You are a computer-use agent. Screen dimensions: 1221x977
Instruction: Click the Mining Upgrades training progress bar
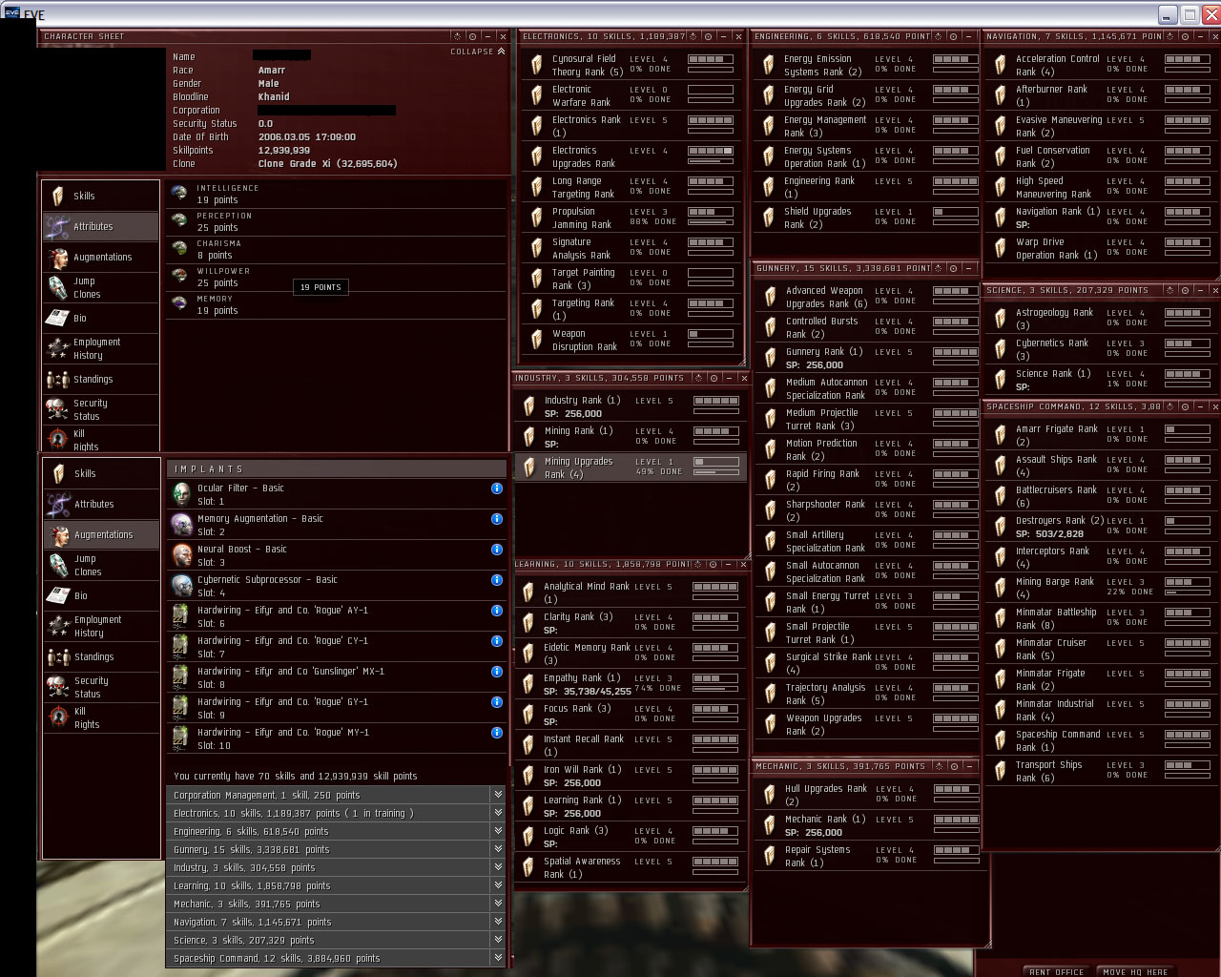[716, 472]
